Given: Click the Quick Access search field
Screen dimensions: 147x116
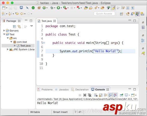Looking at the screenshot, I should click(104, 14).
